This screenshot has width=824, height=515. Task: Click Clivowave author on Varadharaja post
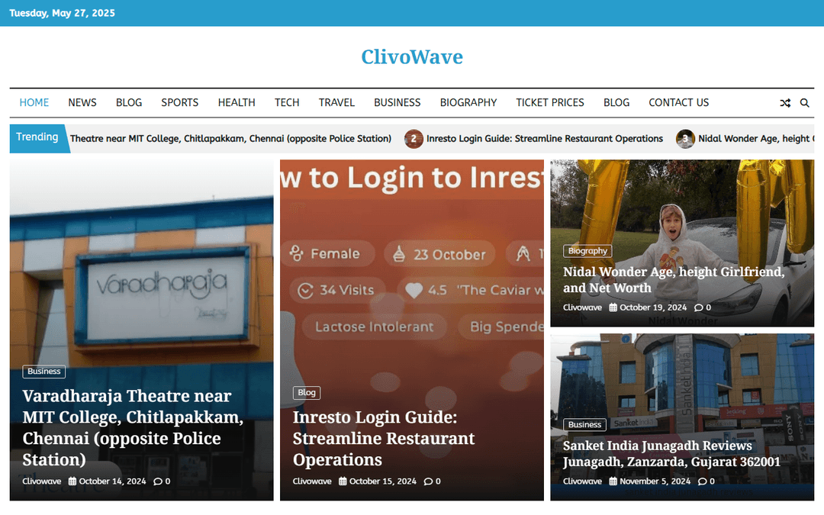coord(41,481)
